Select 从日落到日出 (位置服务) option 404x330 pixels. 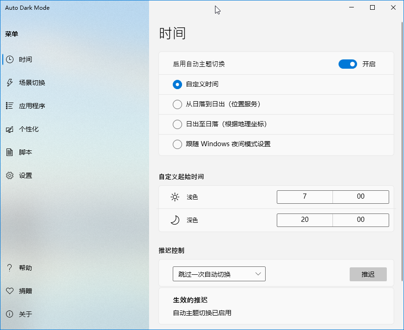(x=177, y=104)
